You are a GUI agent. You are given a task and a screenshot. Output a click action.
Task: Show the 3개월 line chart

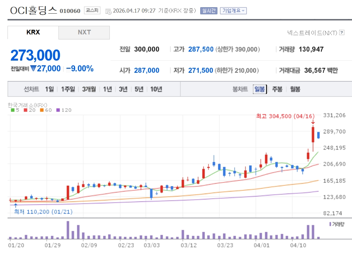89,89
